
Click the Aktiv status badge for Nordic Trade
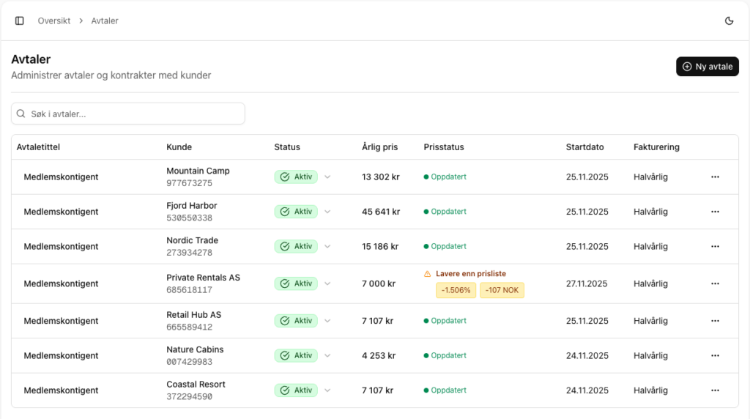tap(297, 247)
